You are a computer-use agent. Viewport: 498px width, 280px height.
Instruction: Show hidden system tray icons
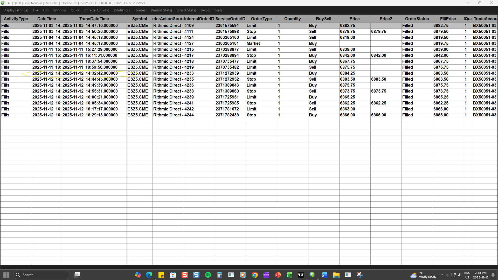(441, 275)
